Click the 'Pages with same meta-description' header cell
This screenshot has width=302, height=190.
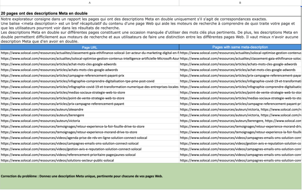(240, 47)
